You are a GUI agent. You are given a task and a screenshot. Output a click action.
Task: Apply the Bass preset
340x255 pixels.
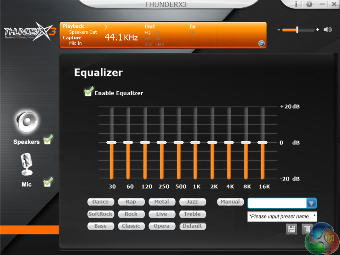tap(101, 226)
